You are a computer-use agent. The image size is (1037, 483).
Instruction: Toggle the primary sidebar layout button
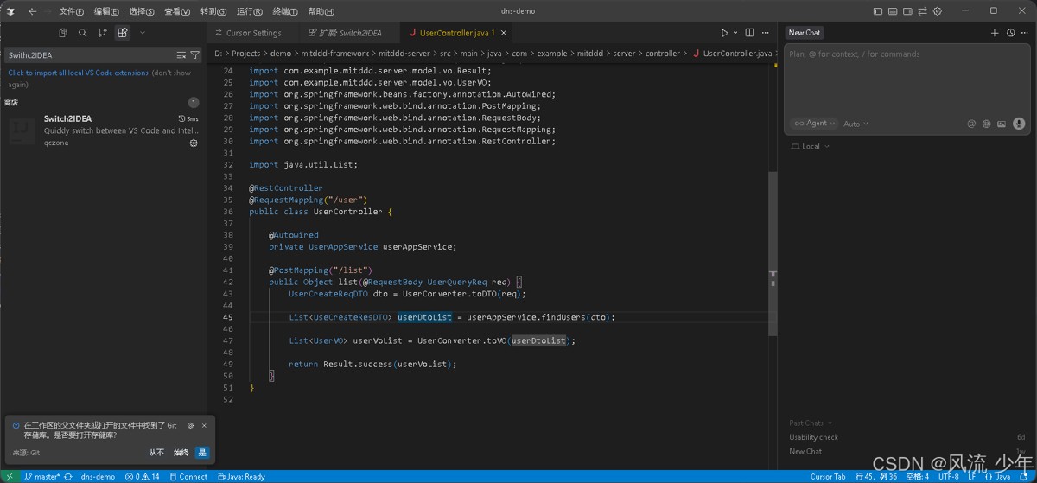click(878, 11)
